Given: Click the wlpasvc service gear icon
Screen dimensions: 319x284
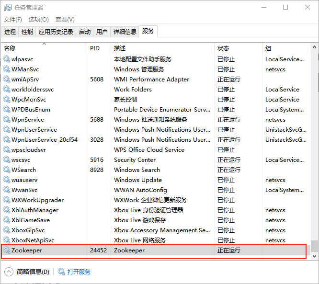Looking at the screenshot, I should [7, 59].
